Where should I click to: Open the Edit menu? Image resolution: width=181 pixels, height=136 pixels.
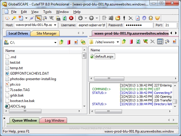[24, 12]
